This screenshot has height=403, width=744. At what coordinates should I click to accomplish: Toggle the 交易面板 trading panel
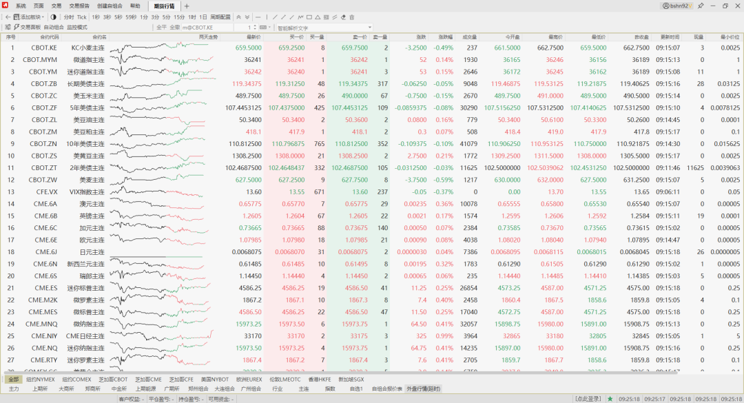click(x=26, y=28)
